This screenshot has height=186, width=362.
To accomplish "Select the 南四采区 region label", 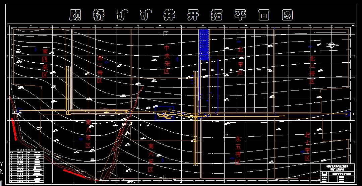I will (x=45, y=63).
